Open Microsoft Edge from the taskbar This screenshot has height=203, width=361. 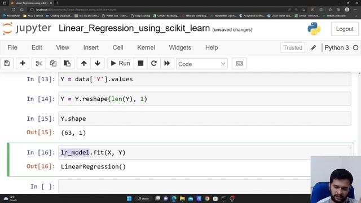tap(174, 198)
